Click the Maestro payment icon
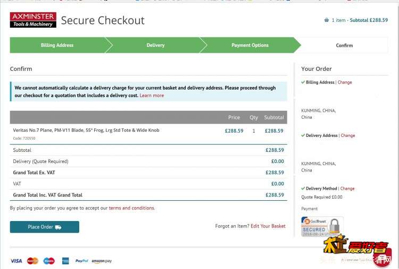 click(49, 261)
